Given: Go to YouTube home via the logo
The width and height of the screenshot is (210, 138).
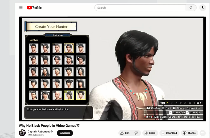Looking at the screenshot, I should pyautogui.click(x=35, y=8).
